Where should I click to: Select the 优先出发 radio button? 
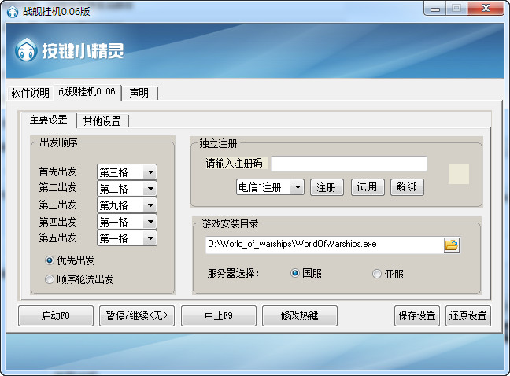[50, 260]
